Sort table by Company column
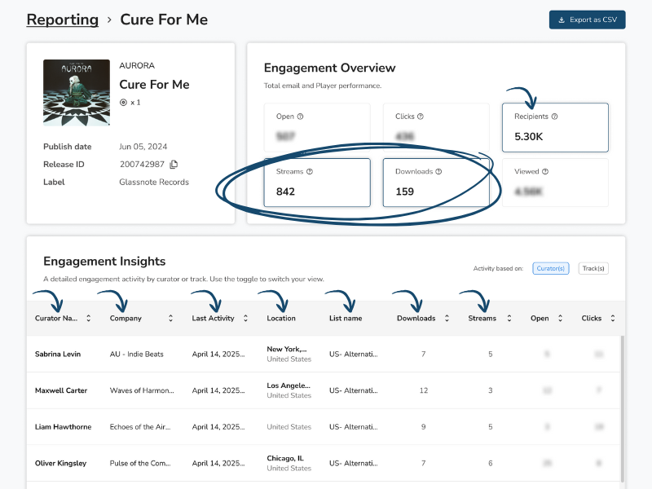Screen dimensions: 652x489 (x=171, y=319)
